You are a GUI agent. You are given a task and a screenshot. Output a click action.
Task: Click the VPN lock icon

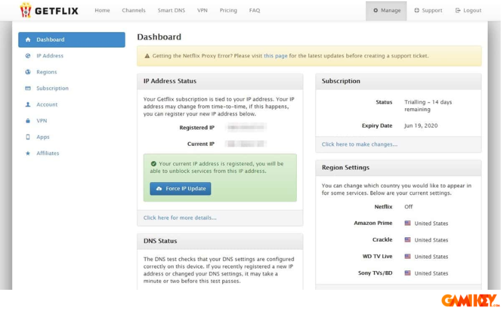click(x=28, y=121)
